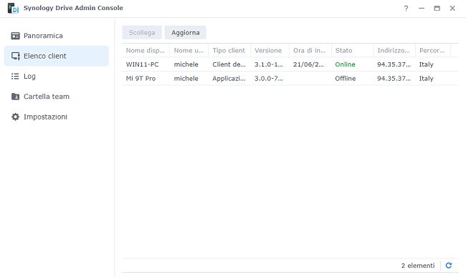Click michele in the Mi 9T Pro row
The width and height of the screenshot is (466, 277).
186,79
